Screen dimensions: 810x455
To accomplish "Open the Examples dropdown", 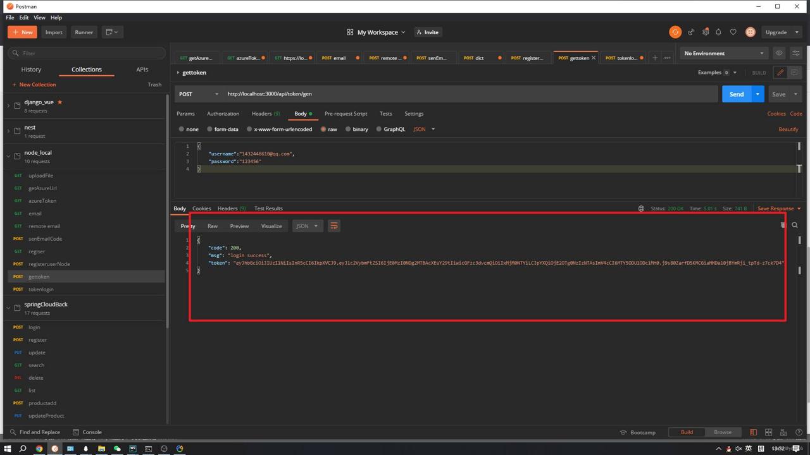I will pos(717,73).
